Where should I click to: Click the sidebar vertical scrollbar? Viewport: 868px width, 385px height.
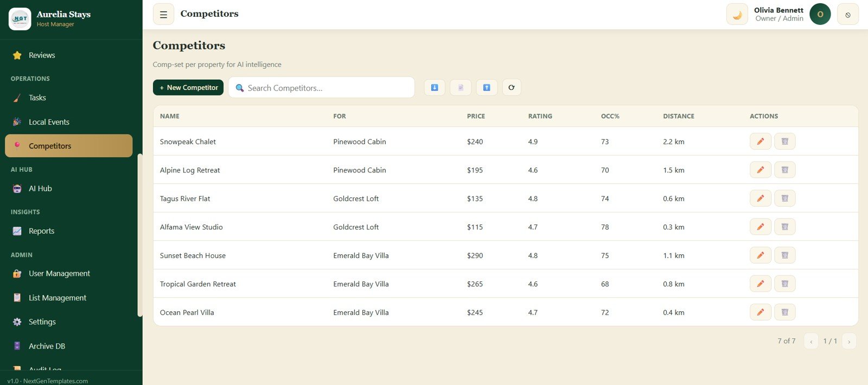[140, 235]
